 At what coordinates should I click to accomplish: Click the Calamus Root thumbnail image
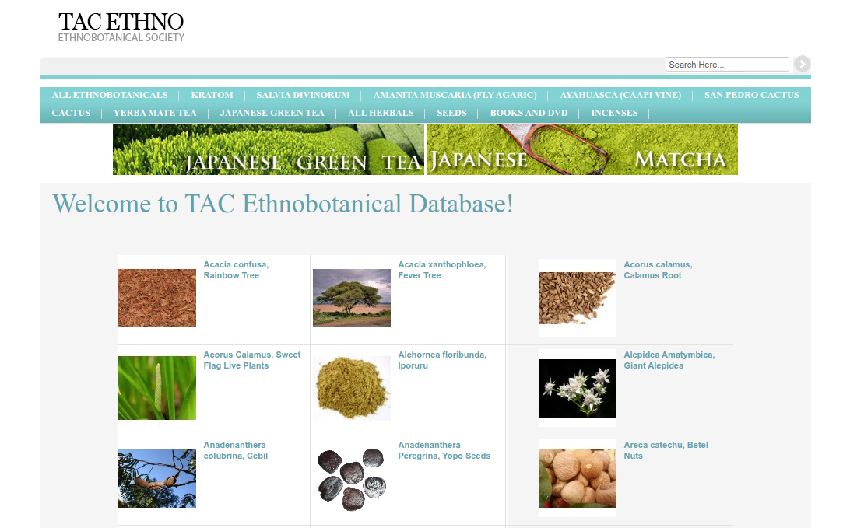click(x=578, y=298)
